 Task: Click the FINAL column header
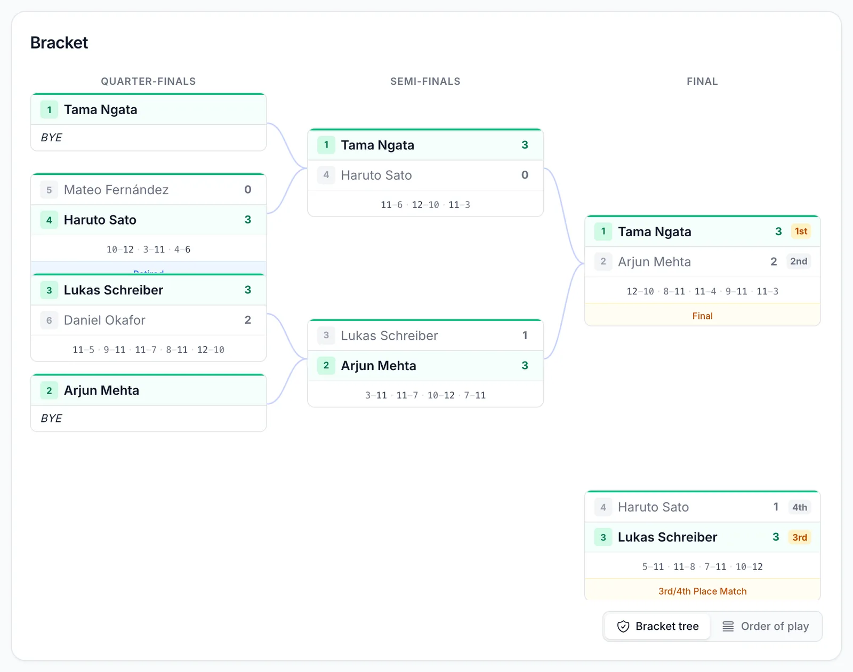coord(703,81)
